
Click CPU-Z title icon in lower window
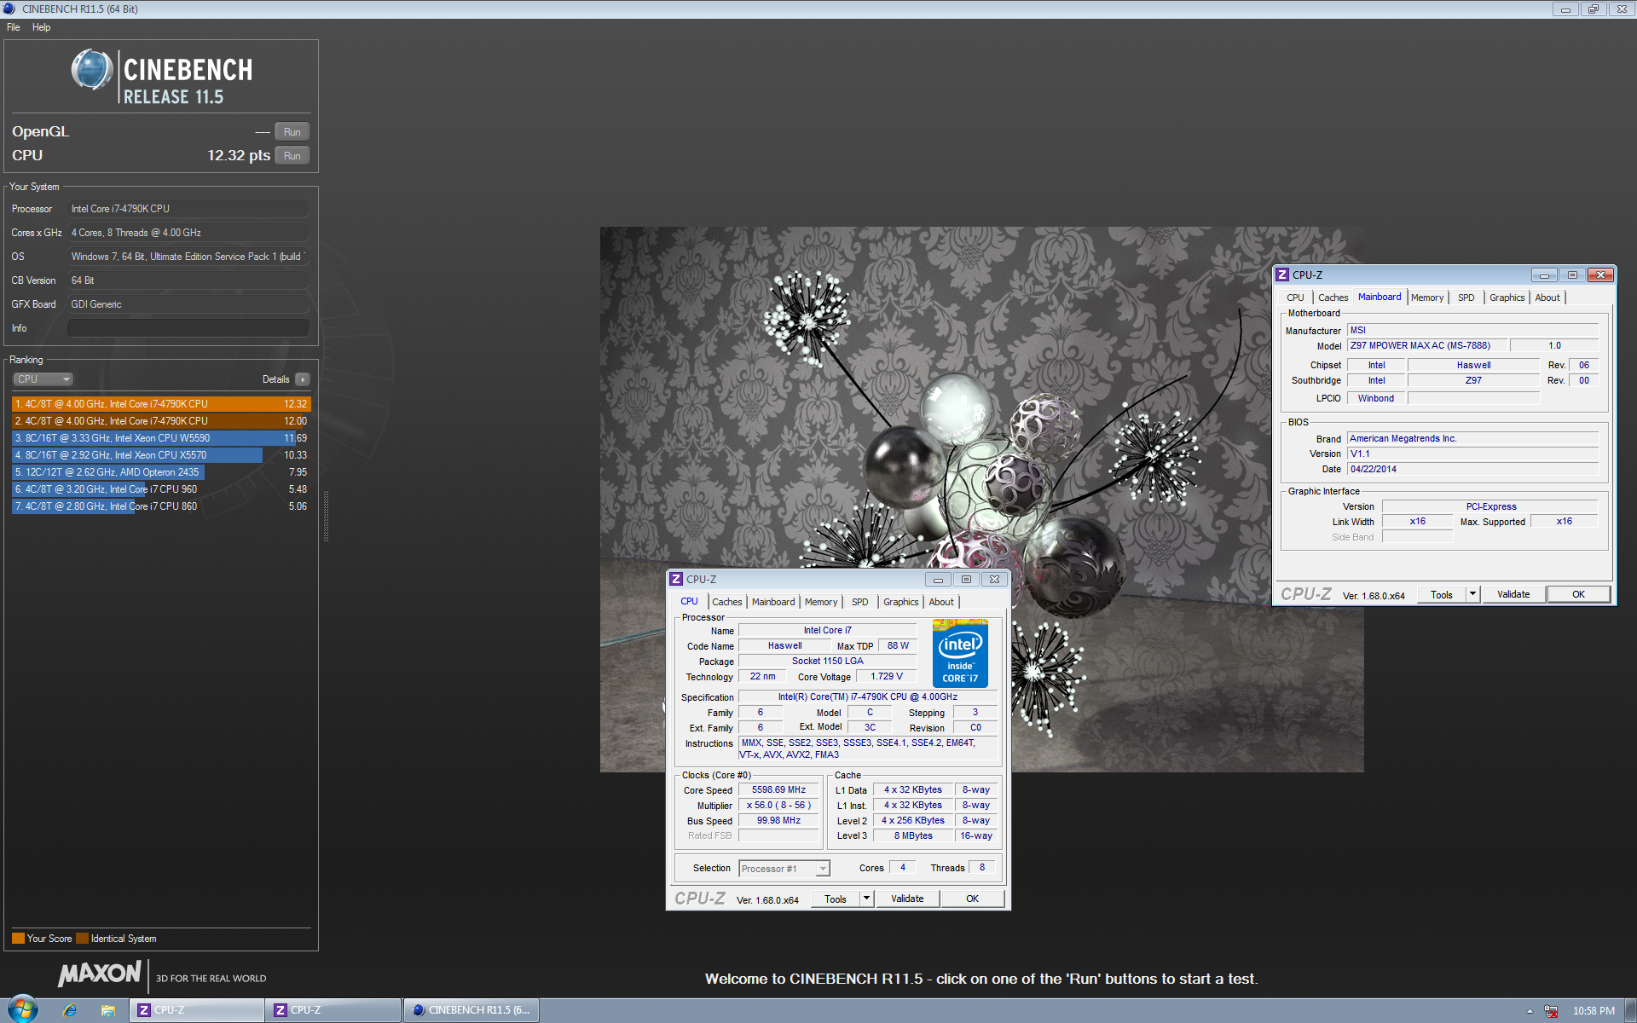676,579
